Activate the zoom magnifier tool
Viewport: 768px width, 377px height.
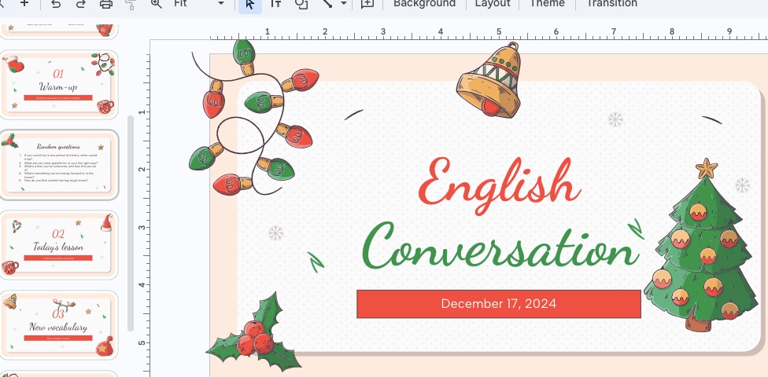click(157, 3)
